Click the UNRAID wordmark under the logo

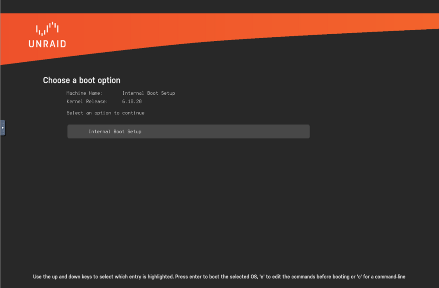47,44
